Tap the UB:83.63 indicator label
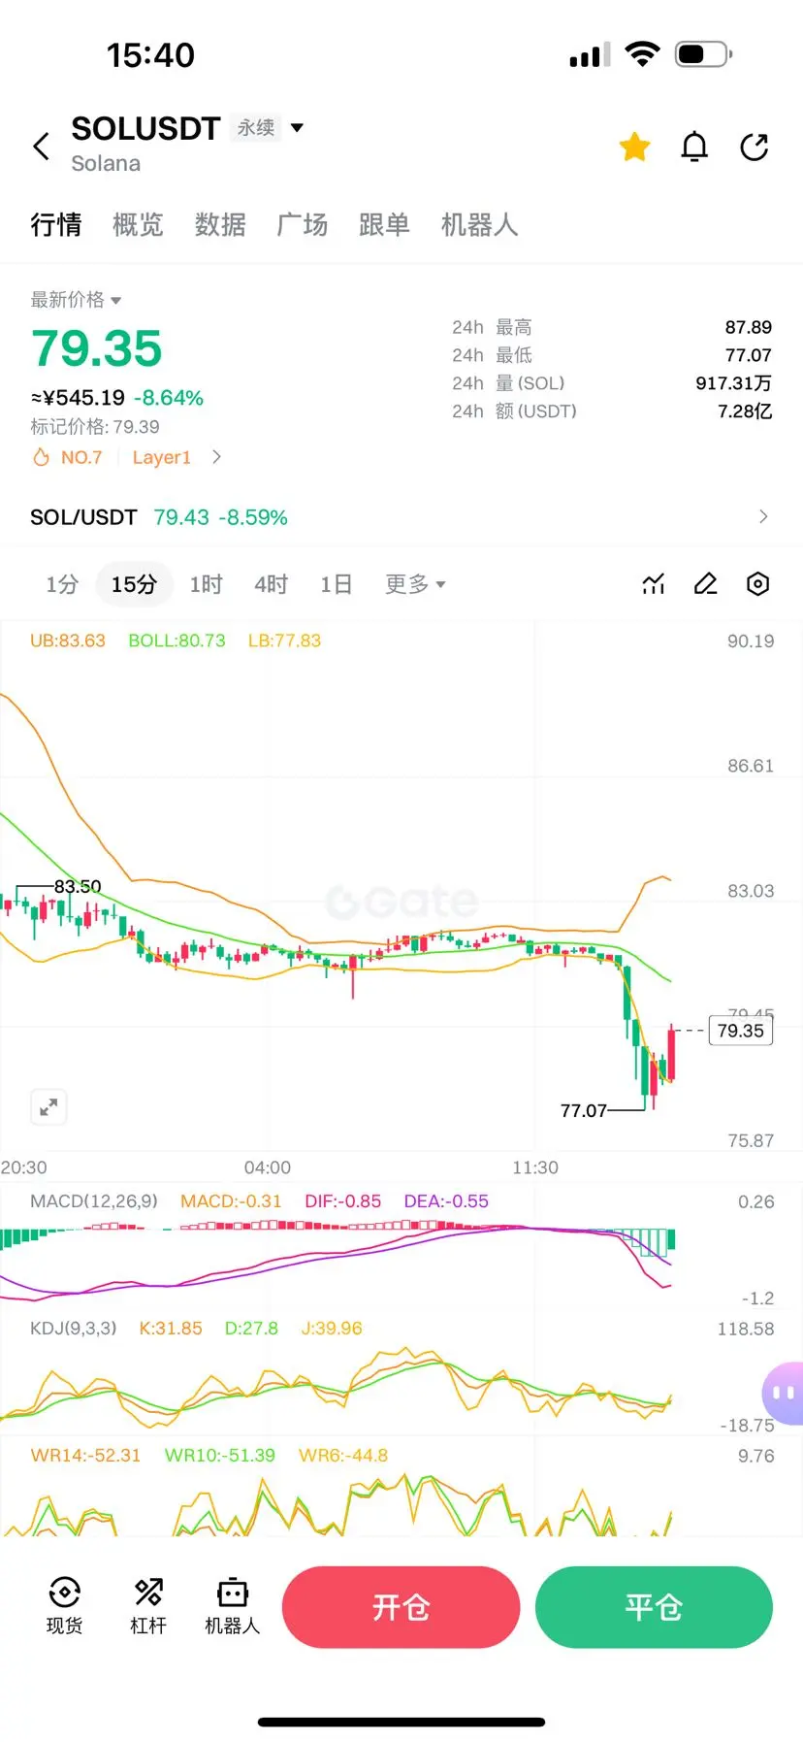The width and height of the screenshot is (803, 1742). pos(68,641)
